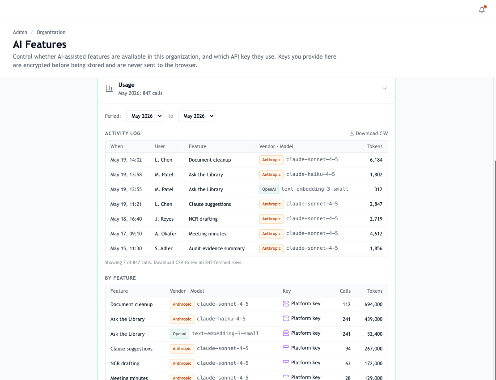
Task: Click M. Patel in the 13:55 row
Action: [x=164, y=189]
